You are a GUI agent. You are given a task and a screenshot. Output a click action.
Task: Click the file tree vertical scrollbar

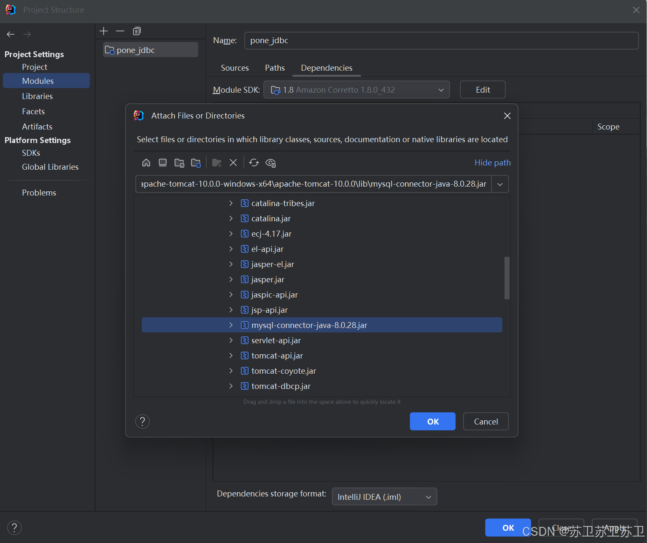tap(507, 278)
